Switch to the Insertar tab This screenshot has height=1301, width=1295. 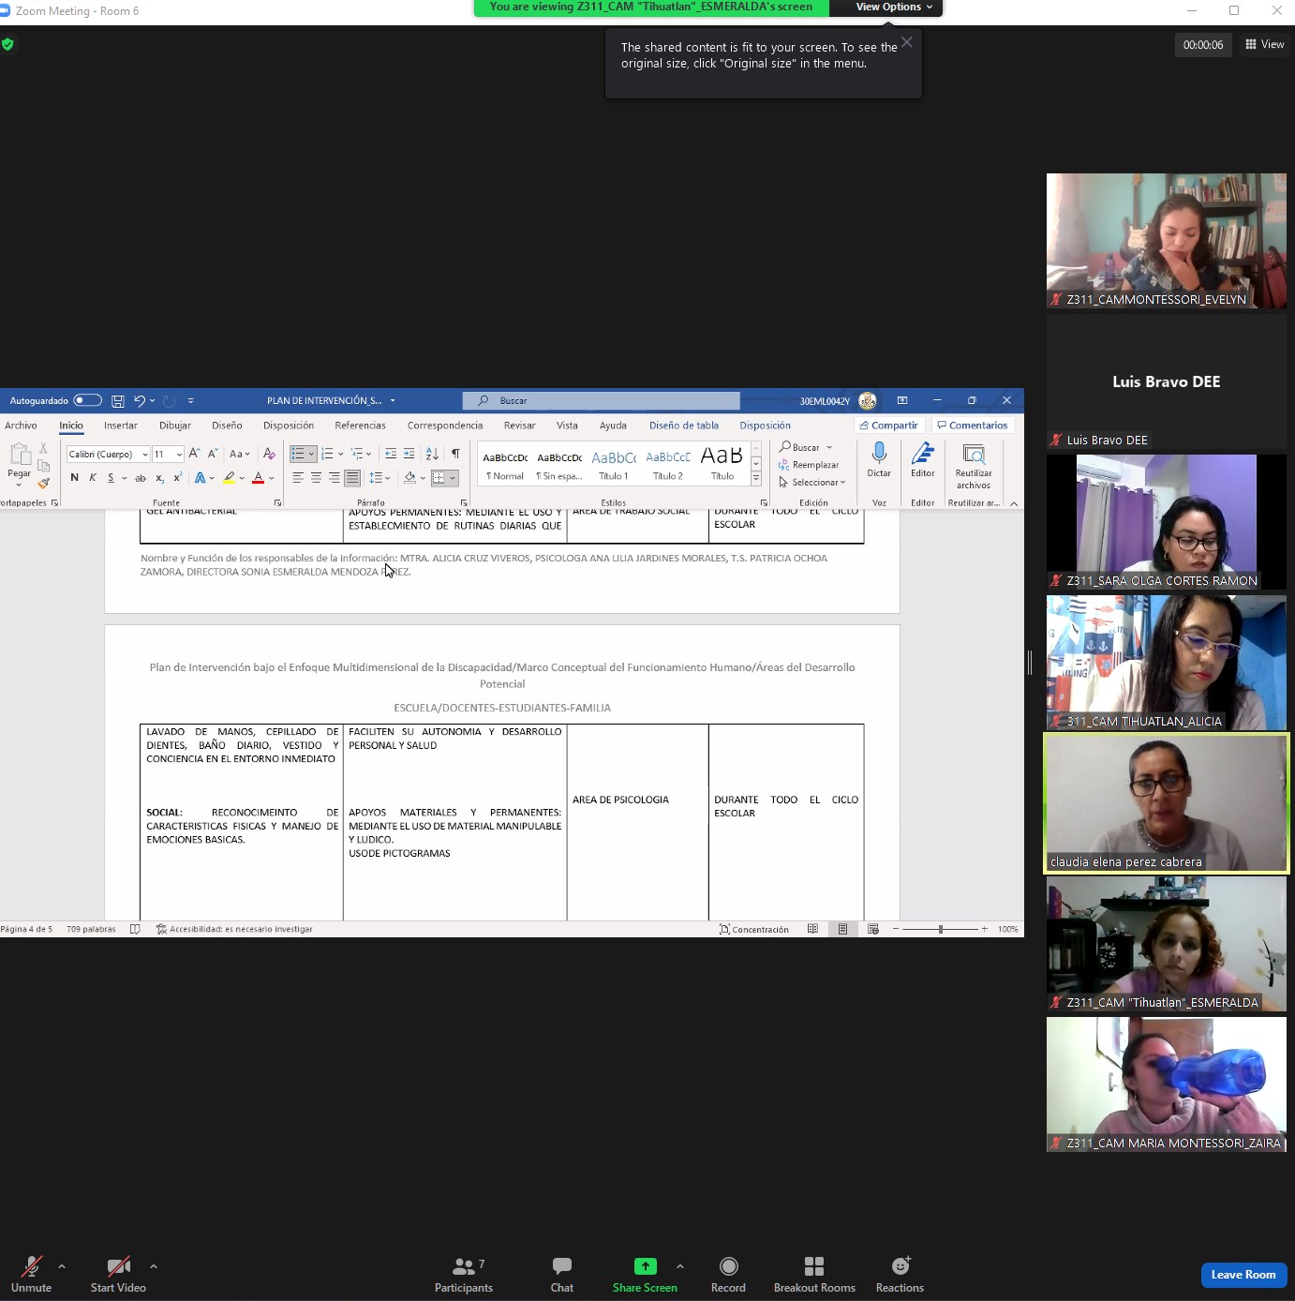click(121, 426)
